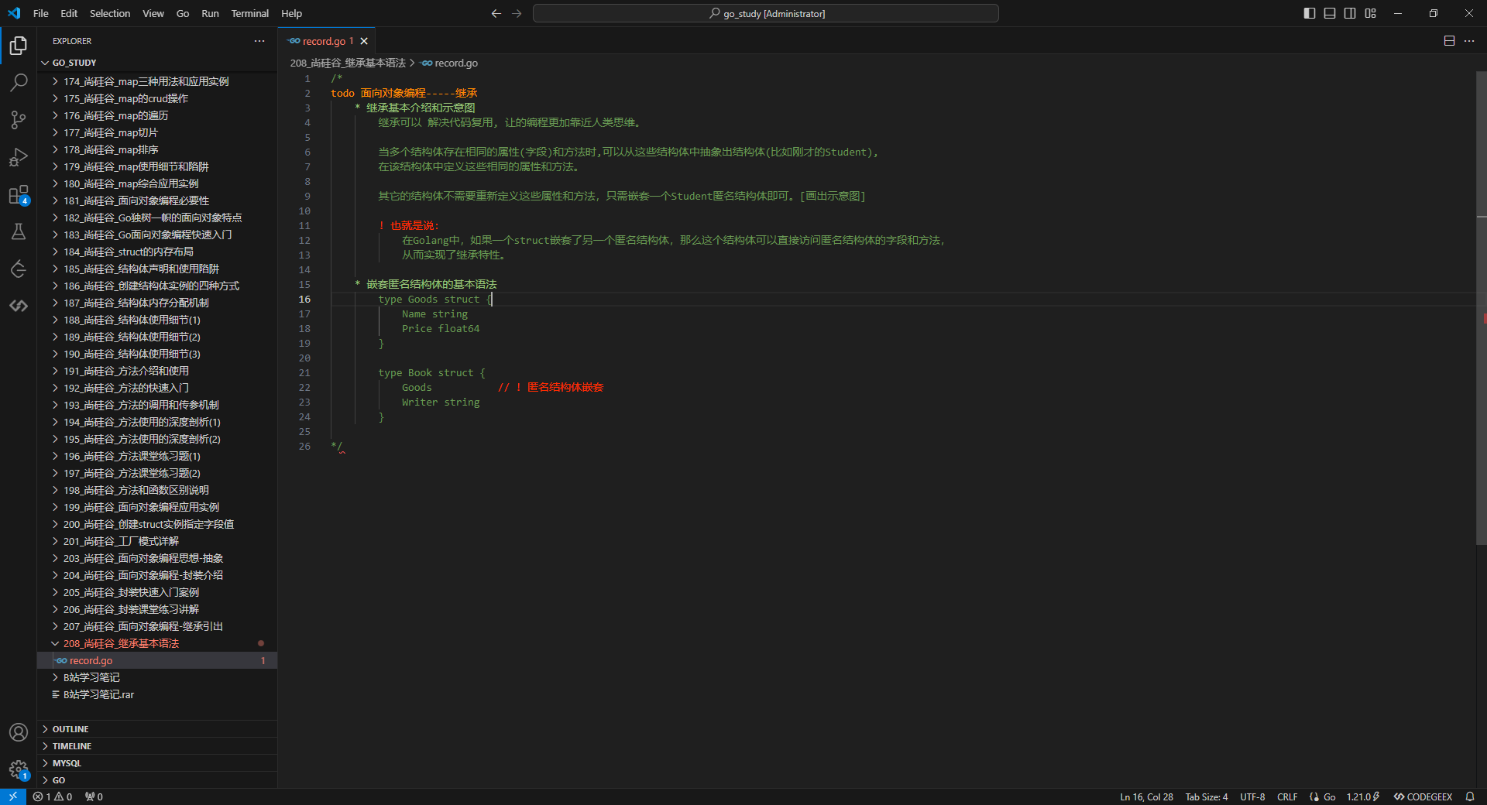Open the Run menu

coord(210,13)
